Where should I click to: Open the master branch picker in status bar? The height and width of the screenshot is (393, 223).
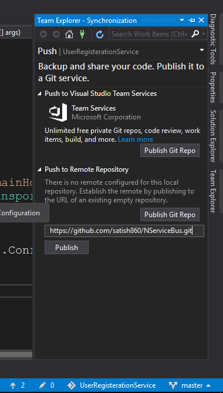pyautogui.click(x=190, y=385)
